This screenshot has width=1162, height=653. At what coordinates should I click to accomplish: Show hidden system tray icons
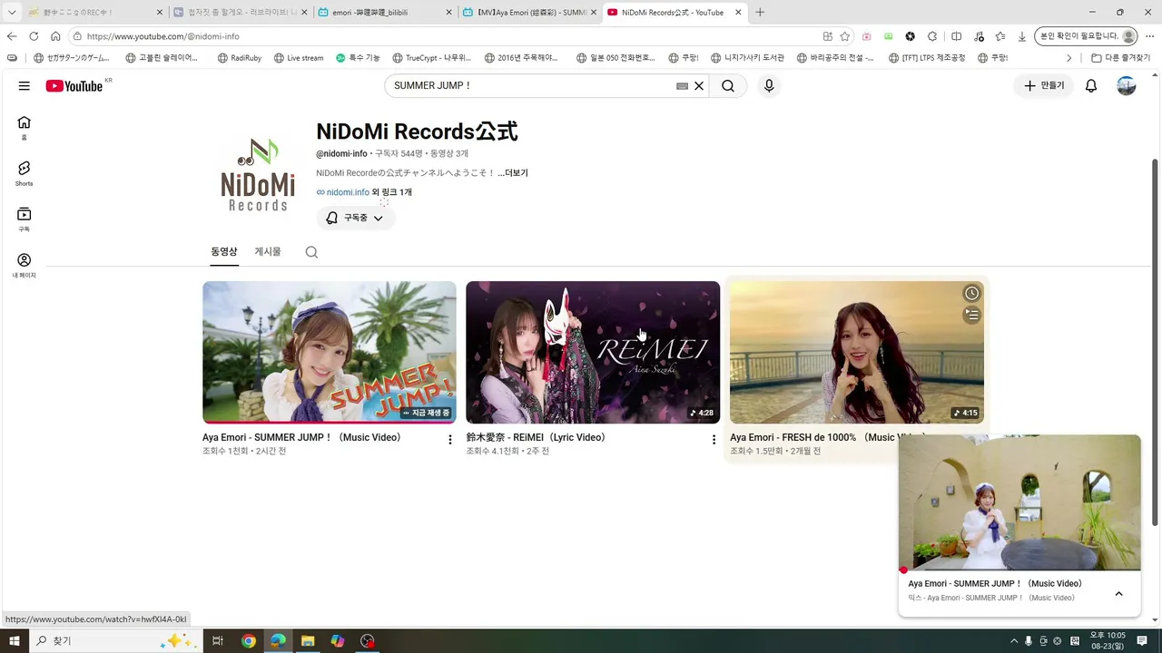pos(1014,641)
